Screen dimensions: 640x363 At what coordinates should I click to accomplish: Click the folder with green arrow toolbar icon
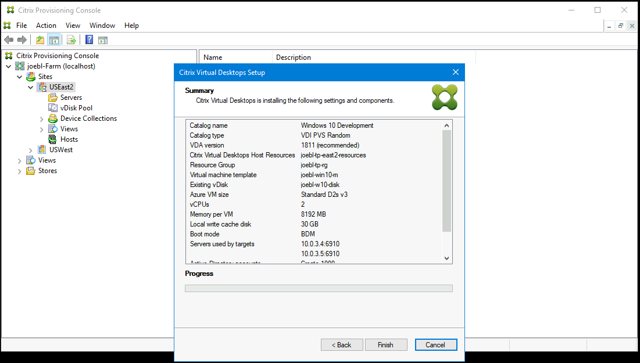(x=39, y=39)
